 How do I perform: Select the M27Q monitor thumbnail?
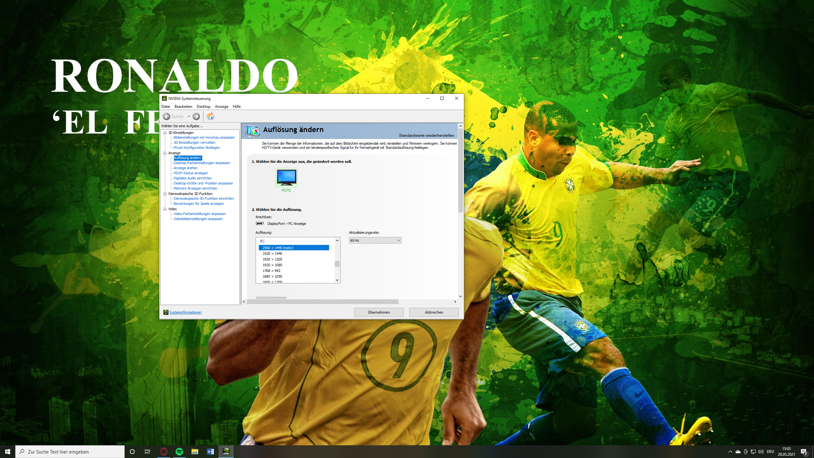click(286, 177)
